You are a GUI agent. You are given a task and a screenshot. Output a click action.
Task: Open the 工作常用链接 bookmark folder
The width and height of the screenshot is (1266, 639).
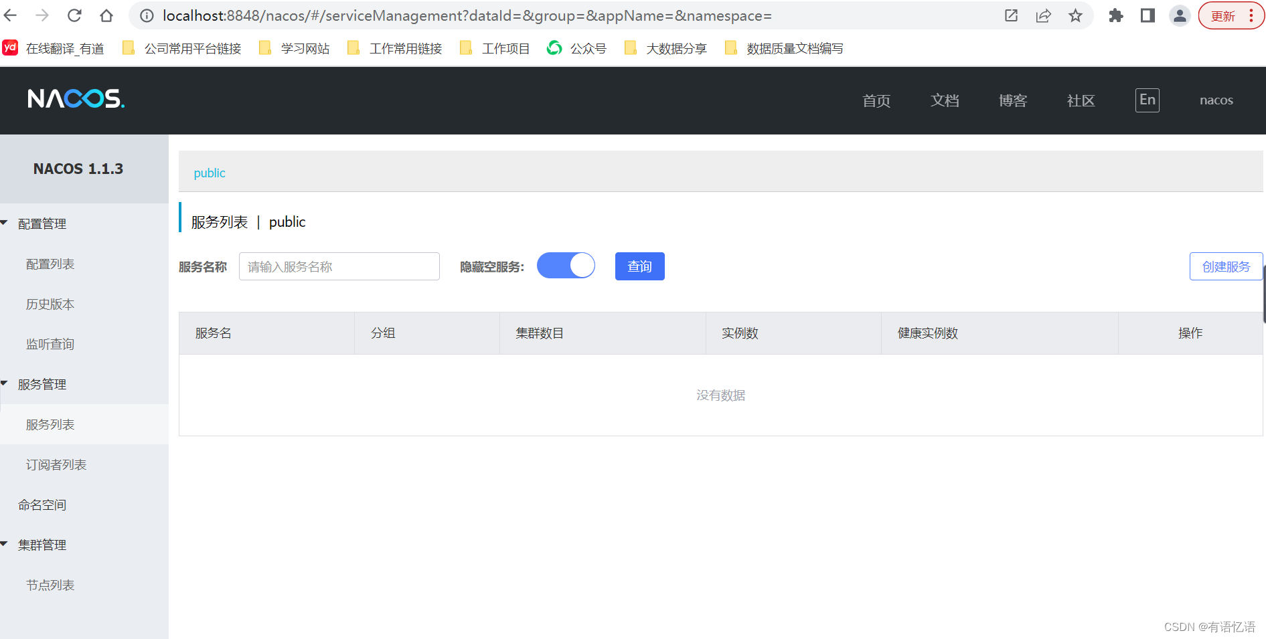(395, 48)
